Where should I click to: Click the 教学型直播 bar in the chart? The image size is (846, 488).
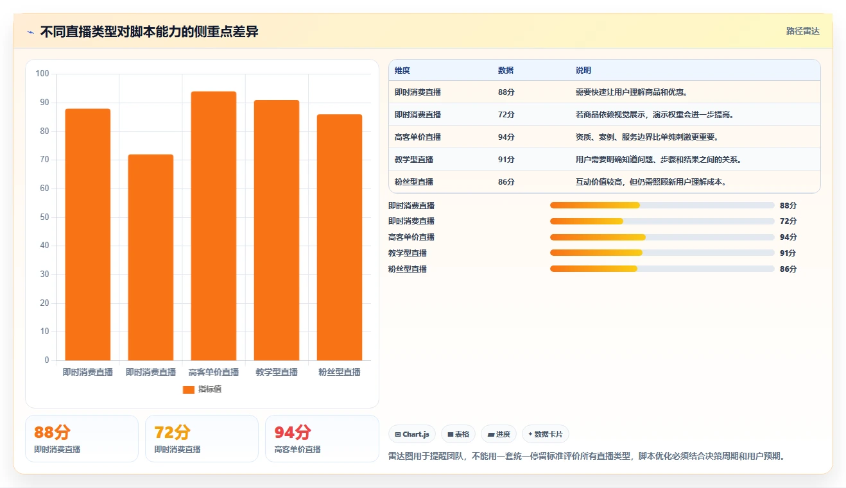pyautogui.click(x=277, y=230)
